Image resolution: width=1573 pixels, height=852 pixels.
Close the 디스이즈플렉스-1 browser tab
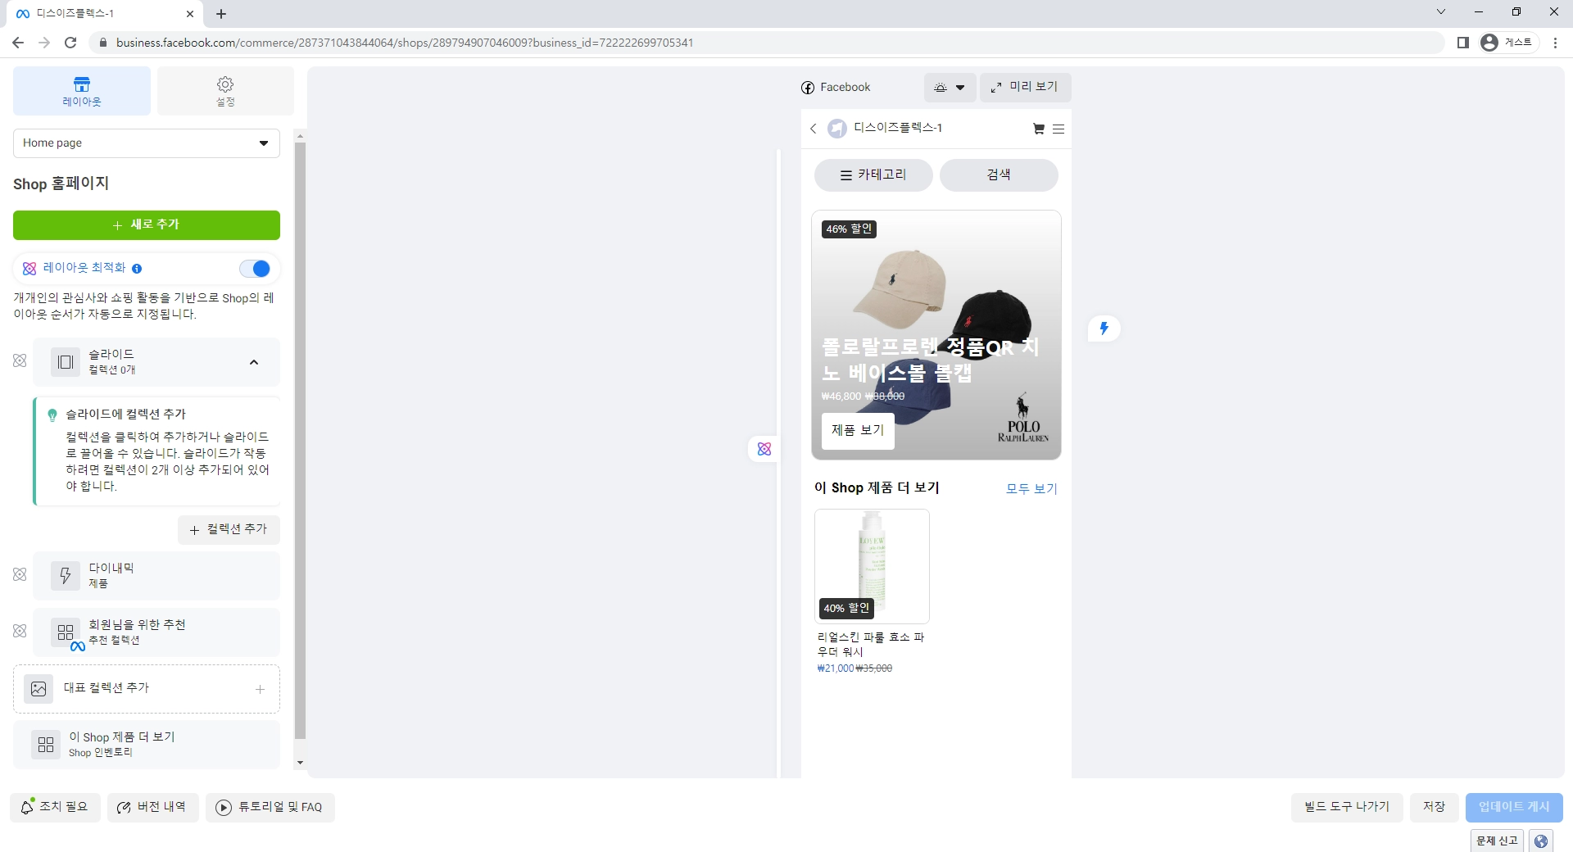(190, 14)
